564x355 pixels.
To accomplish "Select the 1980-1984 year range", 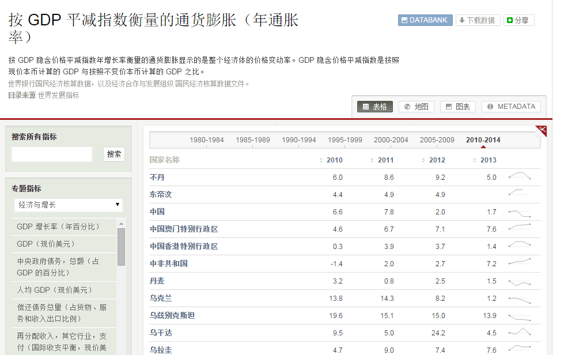I will (207, 140).
